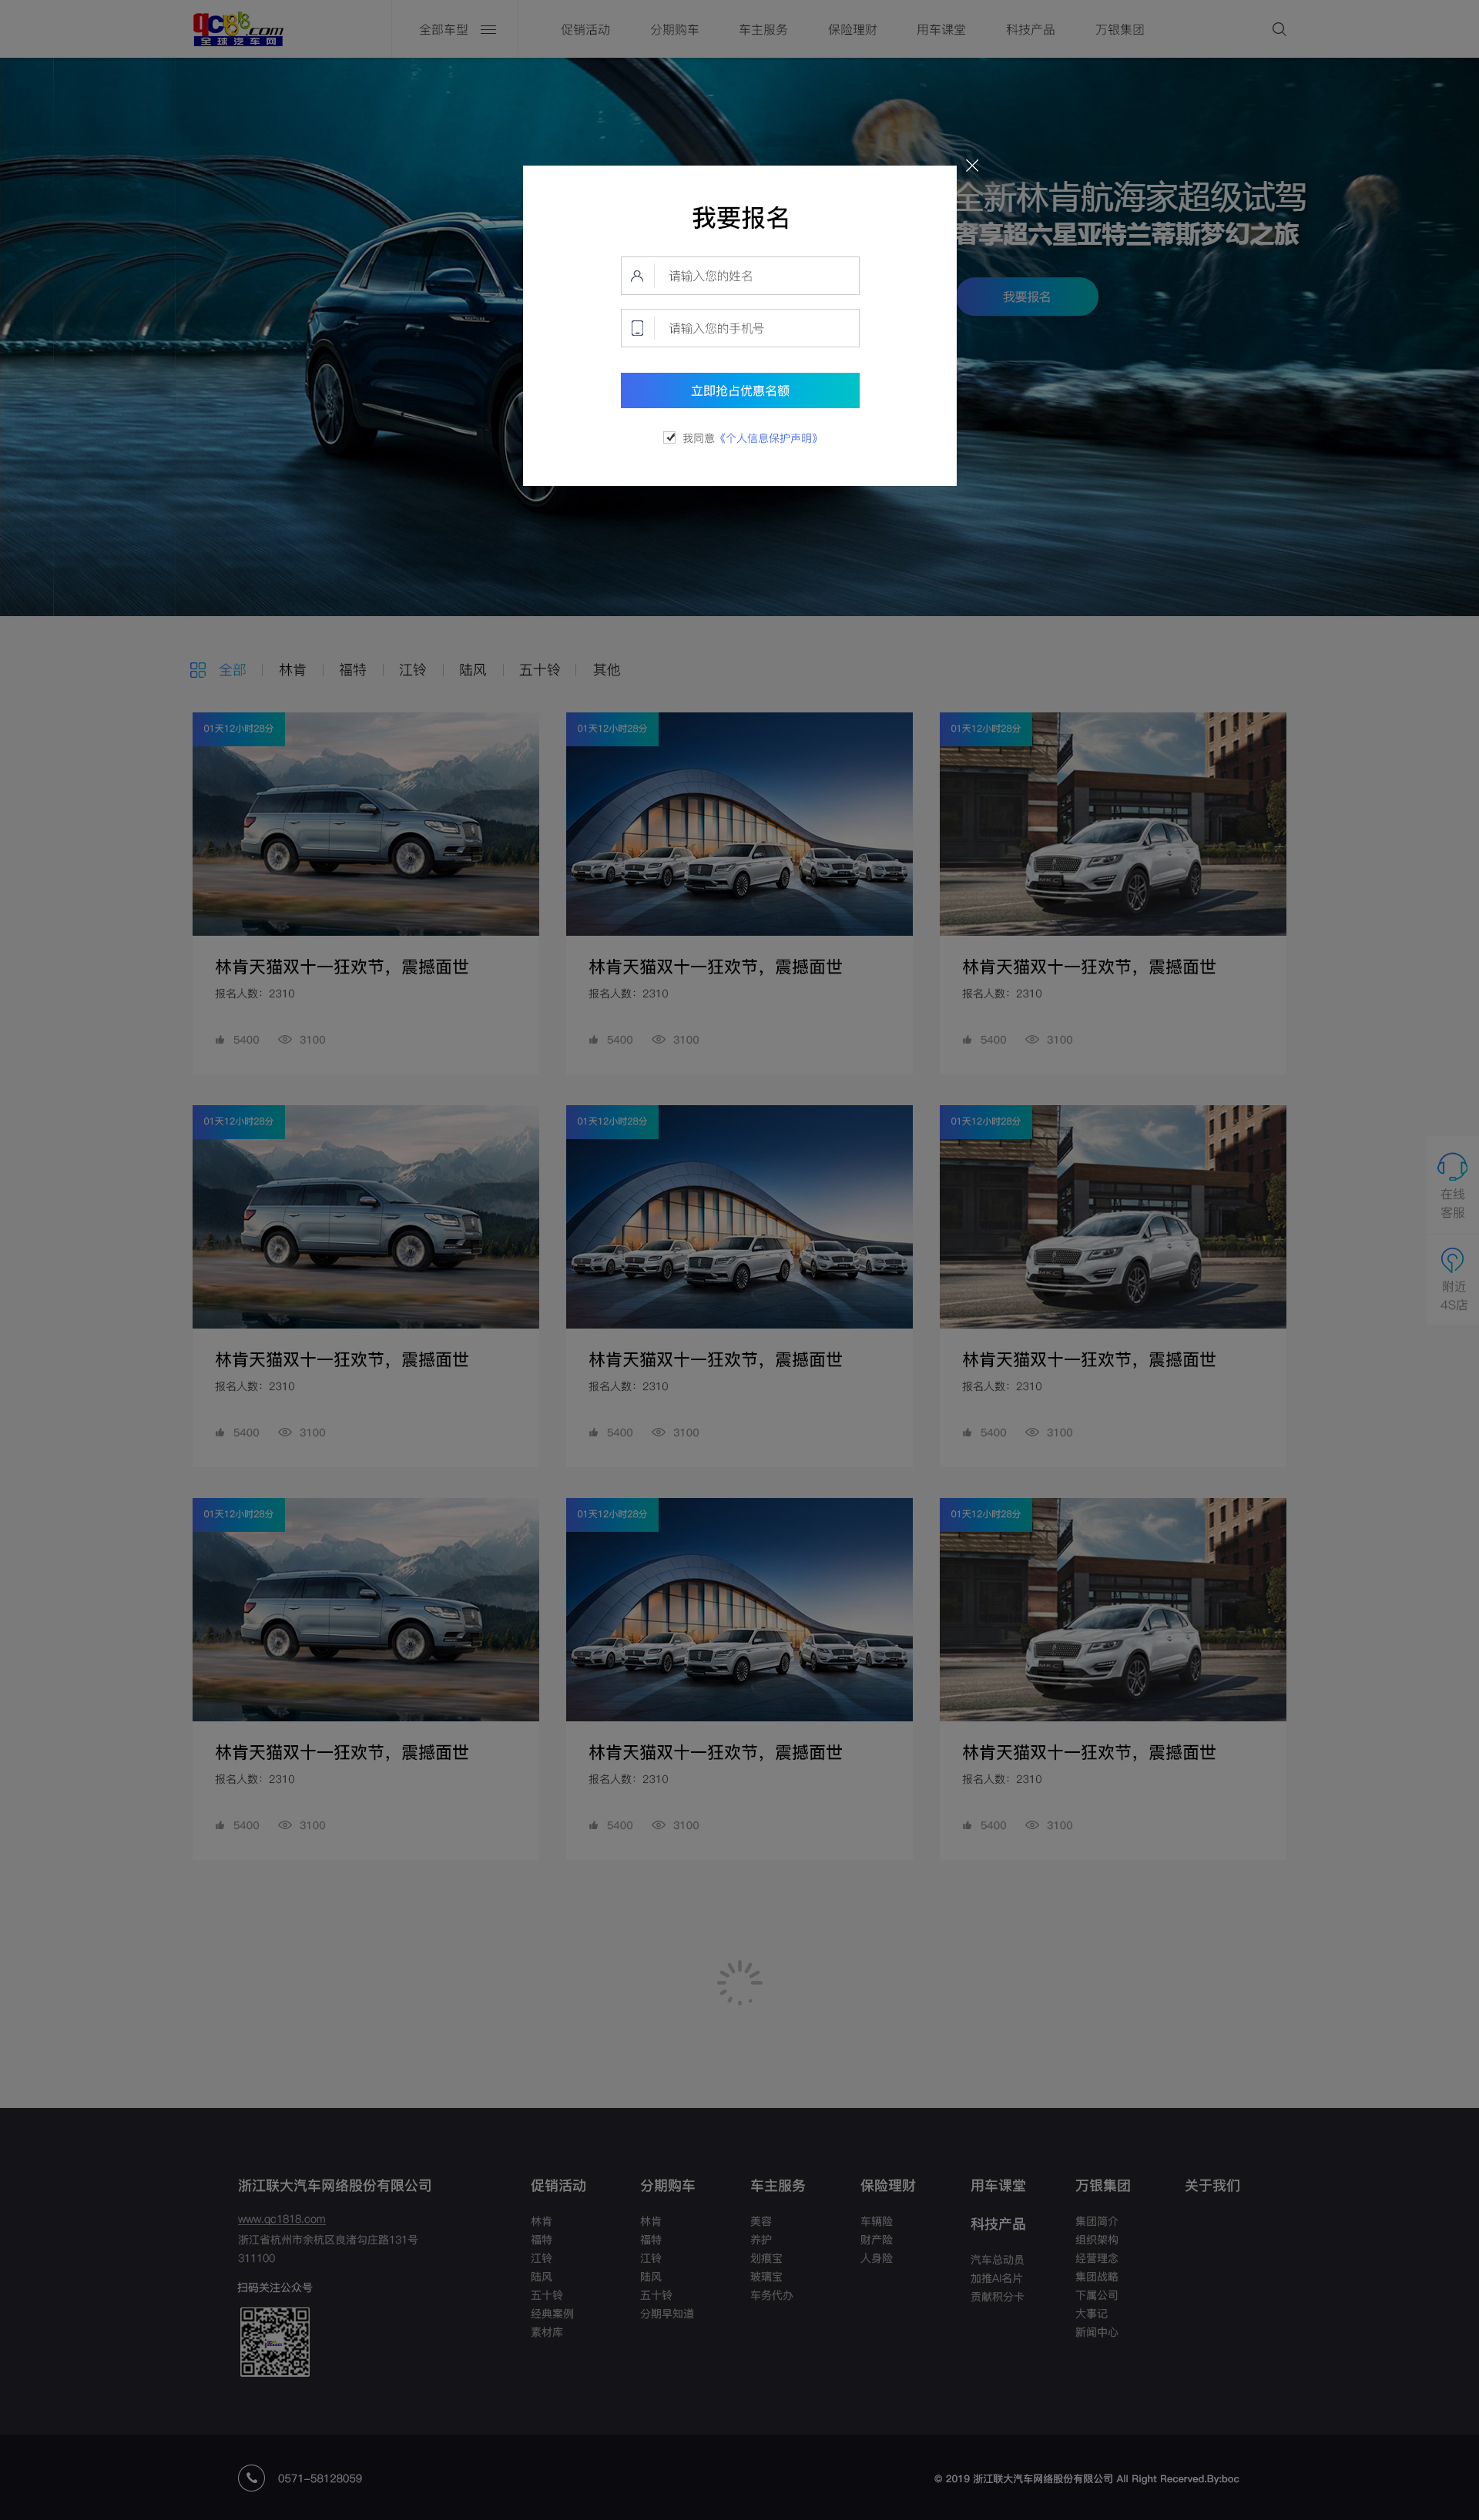Click thumbs-up icon on third row right card
Image resolution: width=1479 pixels, height=2520 pixels.
pos(968,1826)
